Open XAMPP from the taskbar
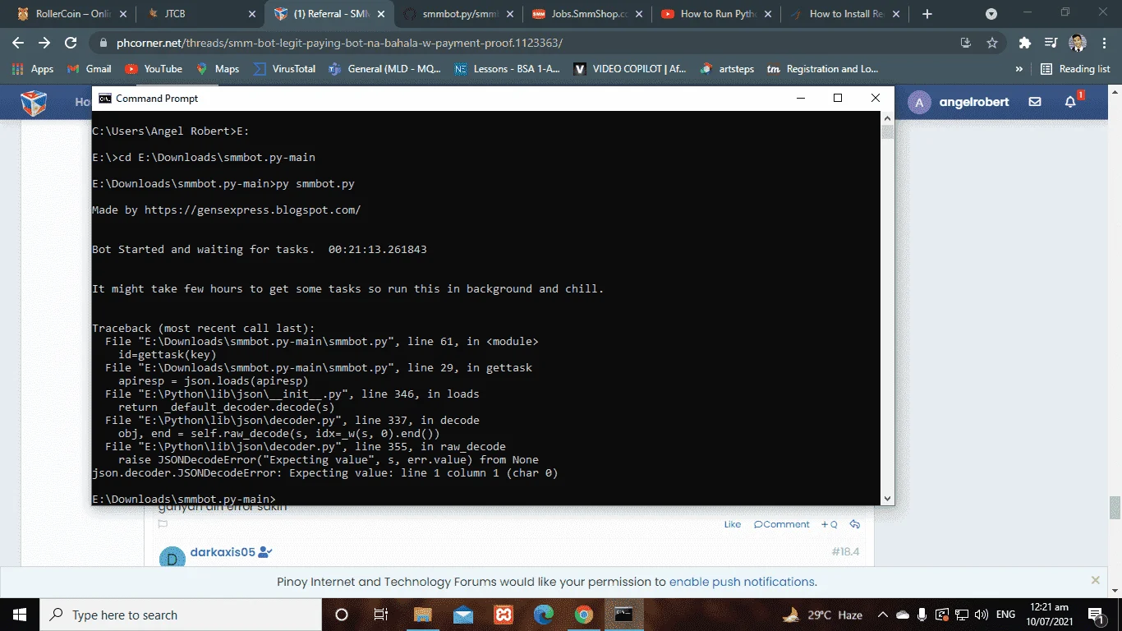The image size is (1122, 631). [504, 615]
